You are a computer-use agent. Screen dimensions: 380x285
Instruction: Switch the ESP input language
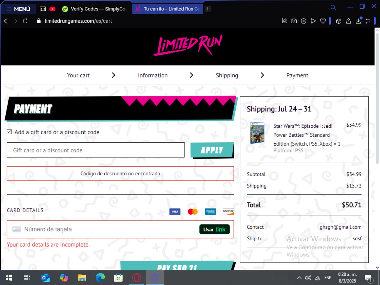[328, 278]
